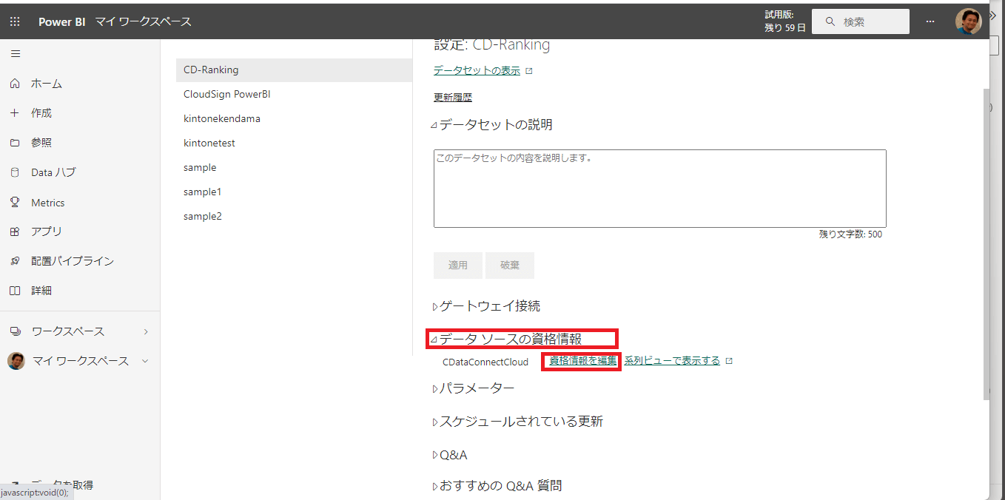Open Data ハブ icon in sidebar
The width and height of the screenshot is (1005, 500).
point(15,172)
